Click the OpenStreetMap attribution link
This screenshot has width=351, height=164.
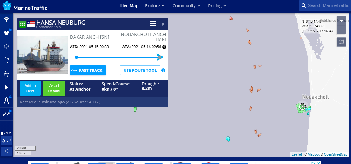click(x=336, y=154)
